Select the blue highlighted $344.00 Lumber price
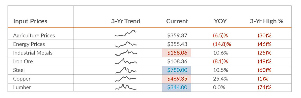 [x=177, y=87]
